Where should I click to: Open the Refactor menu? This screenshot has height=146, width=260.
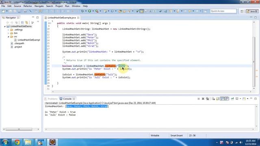(x=28, y=6)
